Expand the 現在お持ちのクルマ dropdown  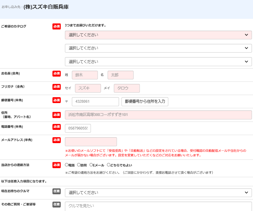[x=158, y=193]
